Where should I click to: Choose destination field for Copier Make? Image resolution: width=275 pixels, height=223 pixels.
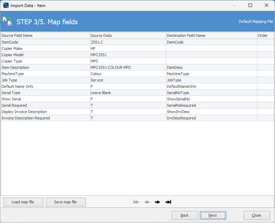tap(211, 48)
